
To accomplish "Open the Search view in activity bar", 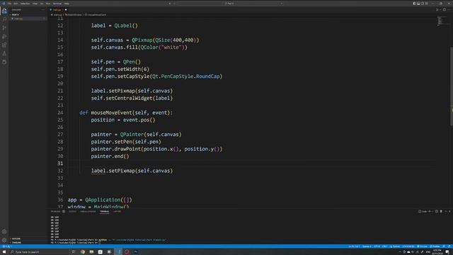I will coord(4,19).
